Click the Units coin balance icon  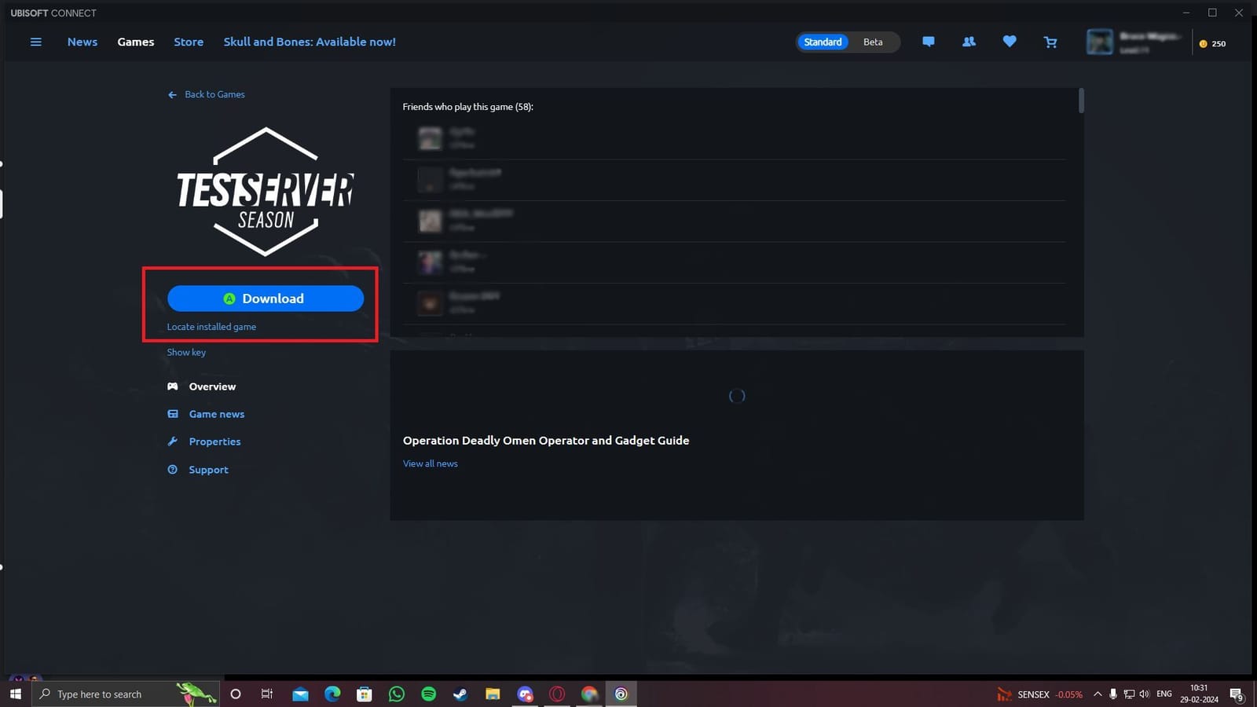pyautogui.click(x=1203, y=44)
